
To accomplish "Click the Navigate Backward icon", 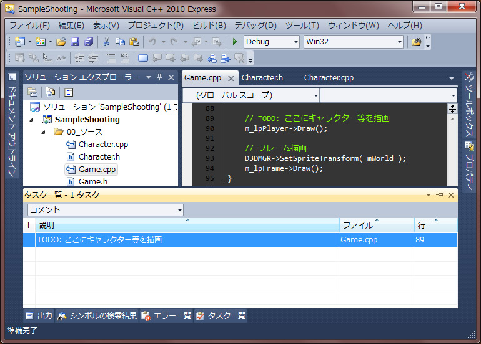I will [x=196, y=42].
